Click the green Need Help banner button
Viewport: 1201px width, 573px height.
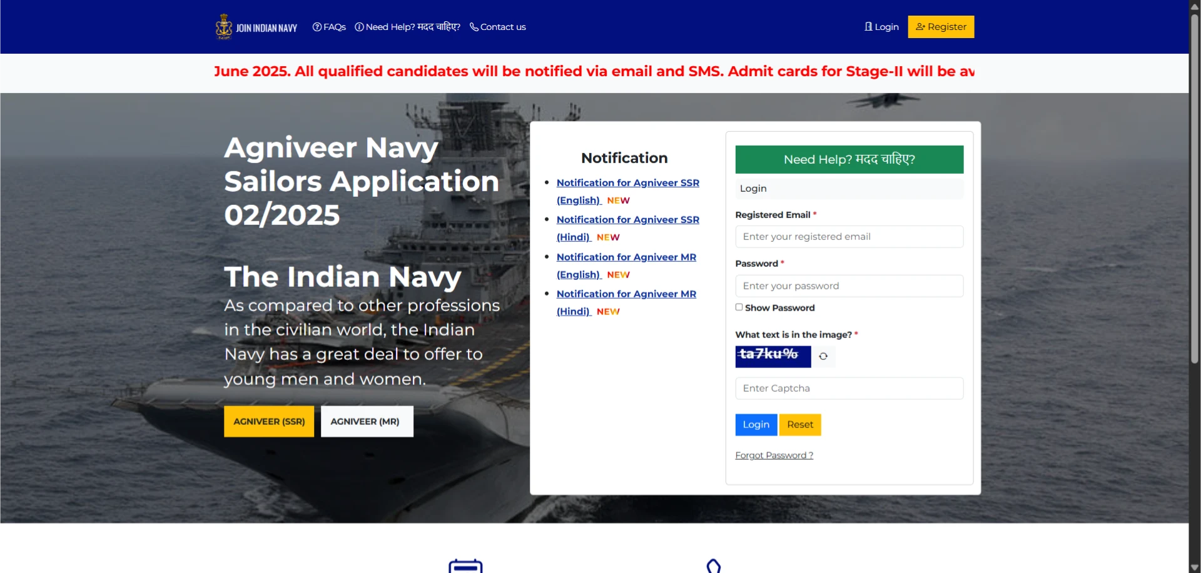[849, 159]
